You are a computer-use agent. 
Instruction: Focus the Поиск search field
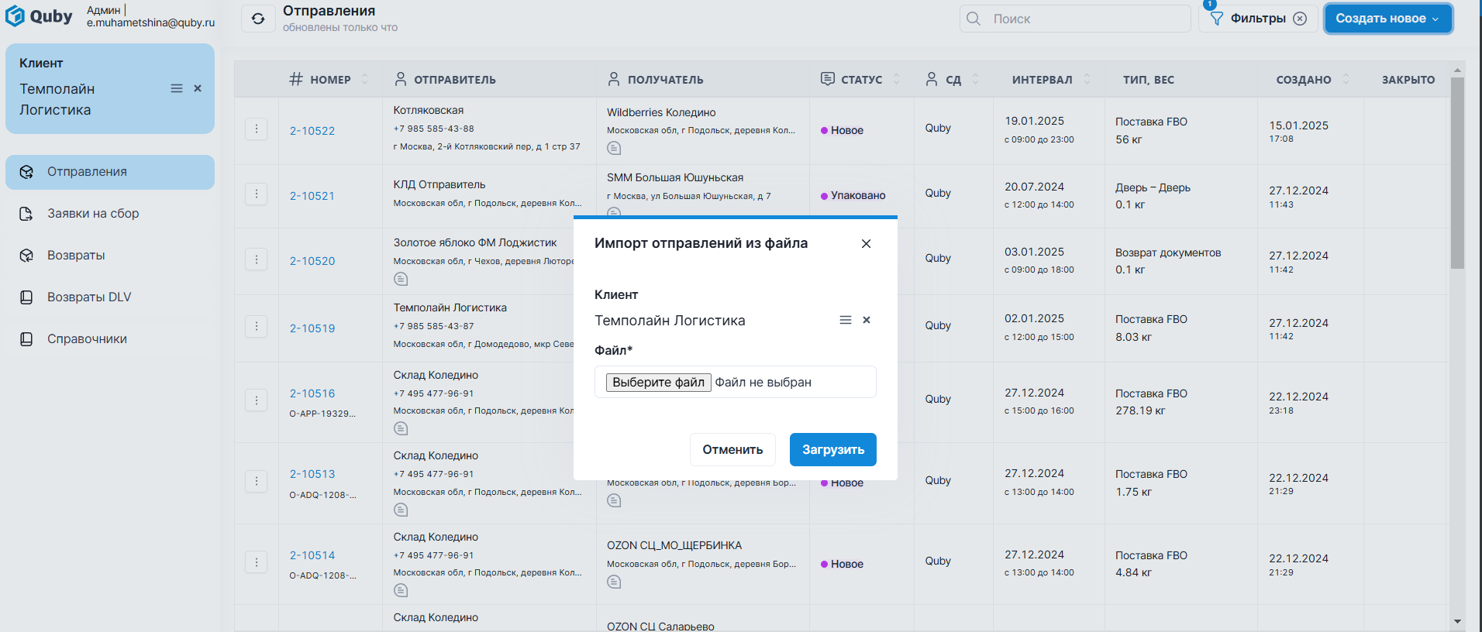(1075, 19)
